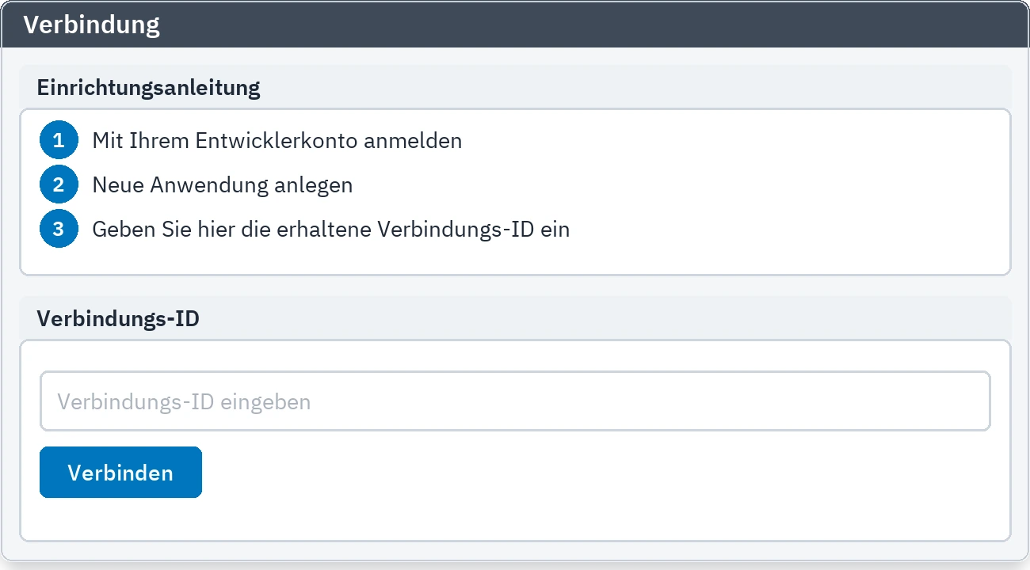This screenshot has width=1030, height=570.
Task: Focus the Verbindungs-ID eingeben input field
Action: (x=515, y=401)
